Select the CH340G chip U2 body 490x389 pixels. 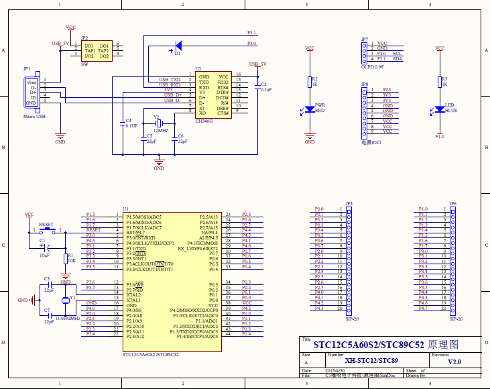(213, 95)
